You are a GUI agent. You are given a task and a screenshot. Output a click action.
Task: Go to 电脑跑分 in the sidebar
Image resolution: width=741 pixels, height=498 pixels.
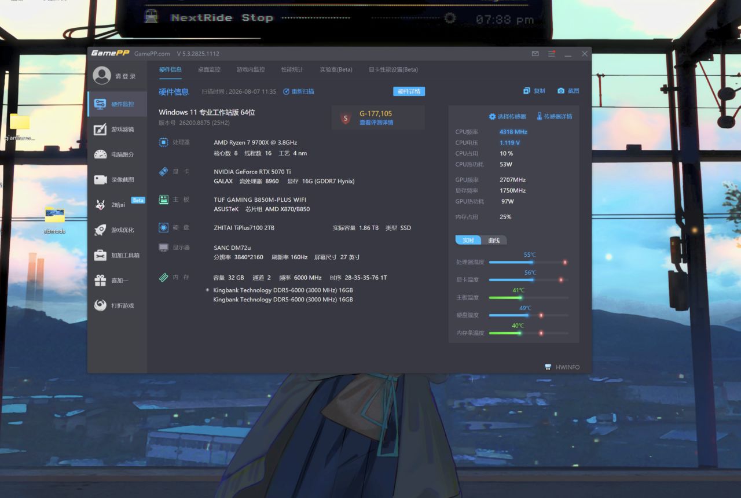pyautogui.click(x=117, y=154)
